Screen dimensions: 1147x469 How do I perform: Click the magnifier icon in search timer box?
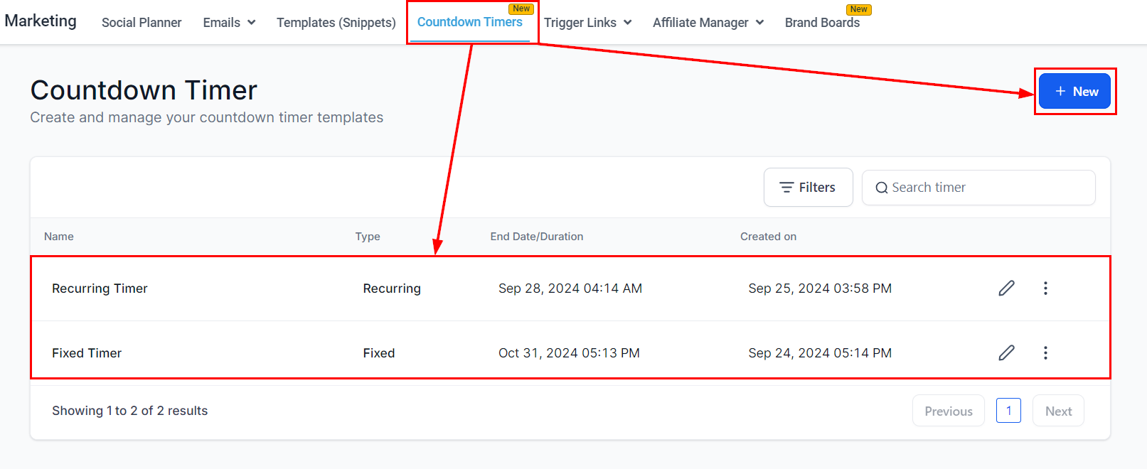[x=881, y=188]
